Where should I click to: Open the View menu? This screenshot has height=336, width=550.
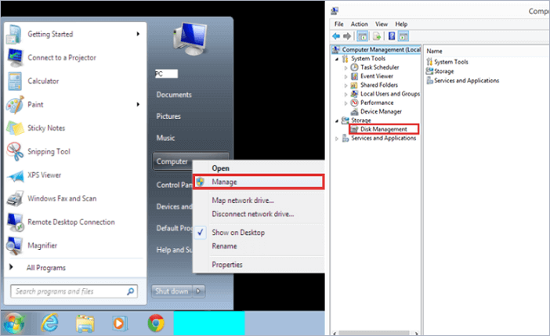click(x=382, y=24)
